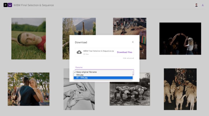Click the black P logo icon

pos(6,5)
